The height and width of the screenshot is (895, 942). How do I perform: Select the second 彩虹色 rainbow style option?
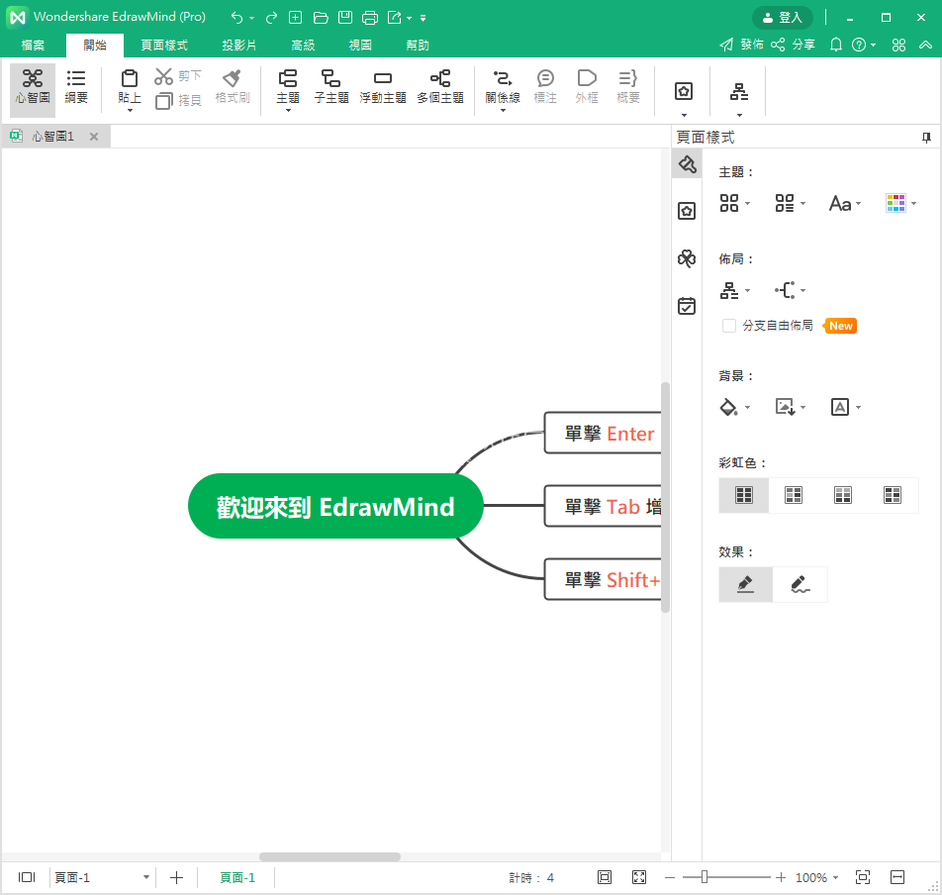pos(794,495)
